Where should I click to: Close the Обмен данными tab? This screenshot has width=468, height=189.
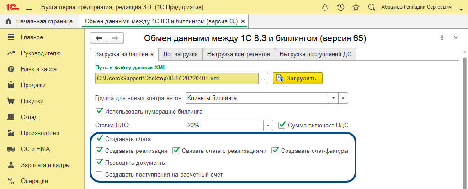pos(243,21)
